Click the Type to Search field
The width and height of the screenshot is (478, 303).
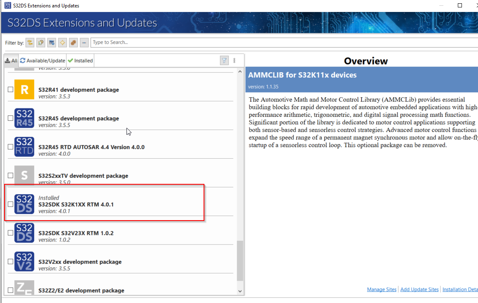click(x=284, y=42)
